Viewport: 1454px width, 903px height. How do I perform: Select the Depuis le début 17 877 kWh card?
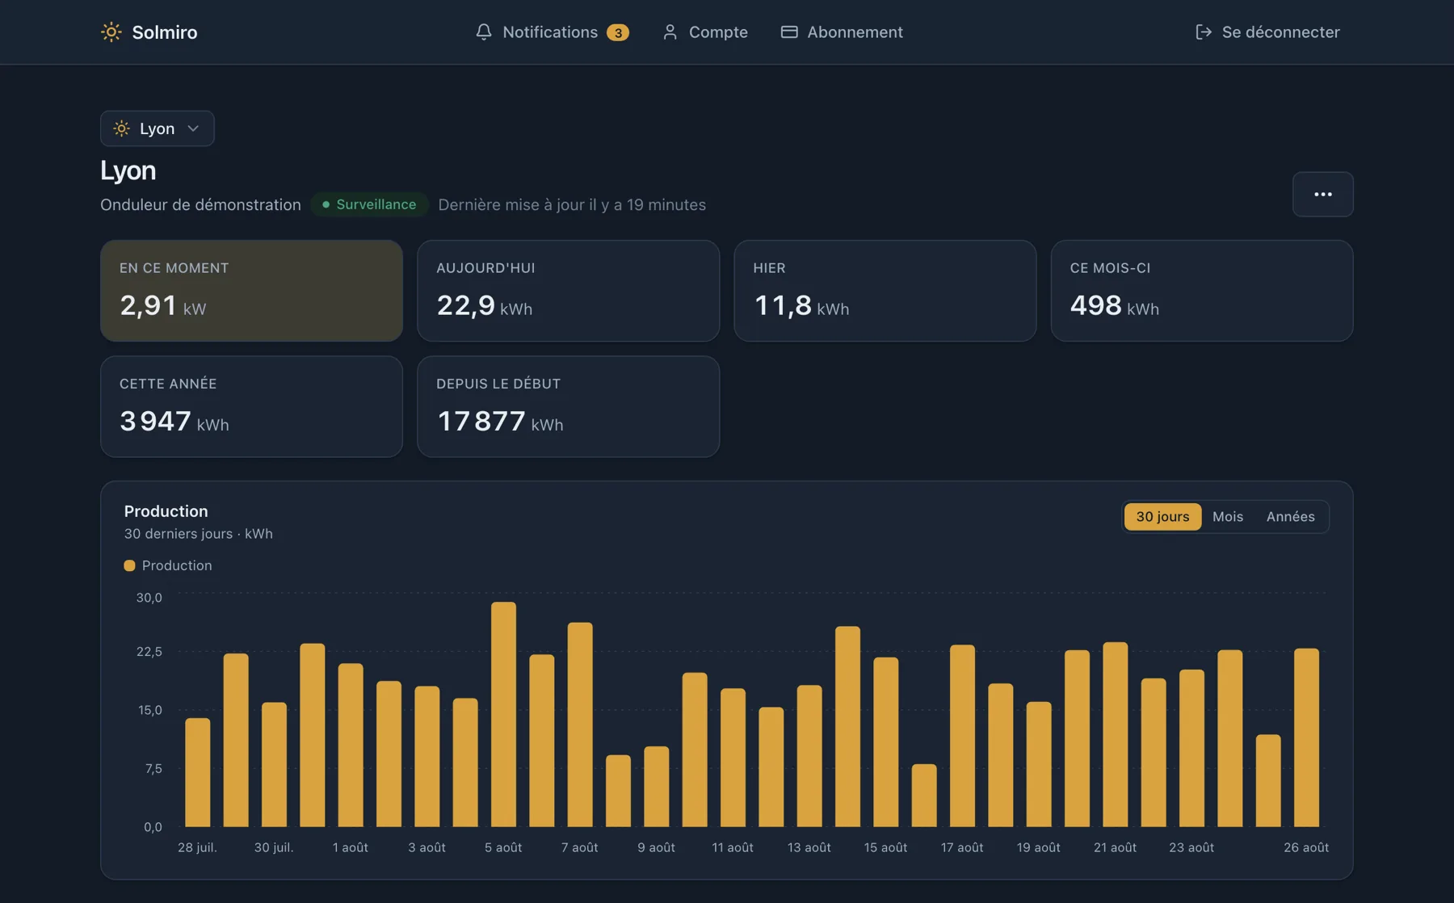click(x=568, y=406)
